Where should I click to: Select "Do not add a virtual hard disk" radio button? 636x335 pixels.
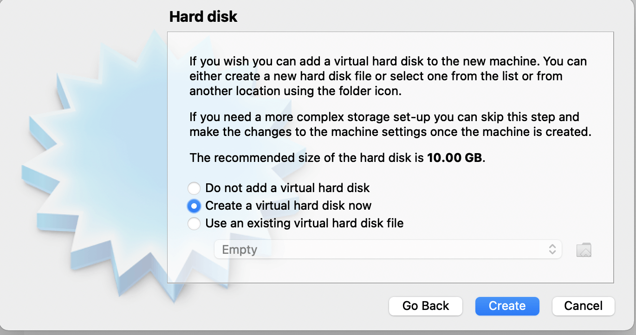194,188
